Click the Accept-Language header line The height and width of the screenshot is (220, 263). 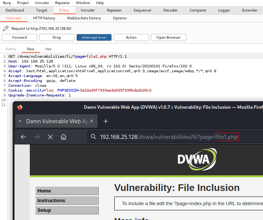(43, 76)
